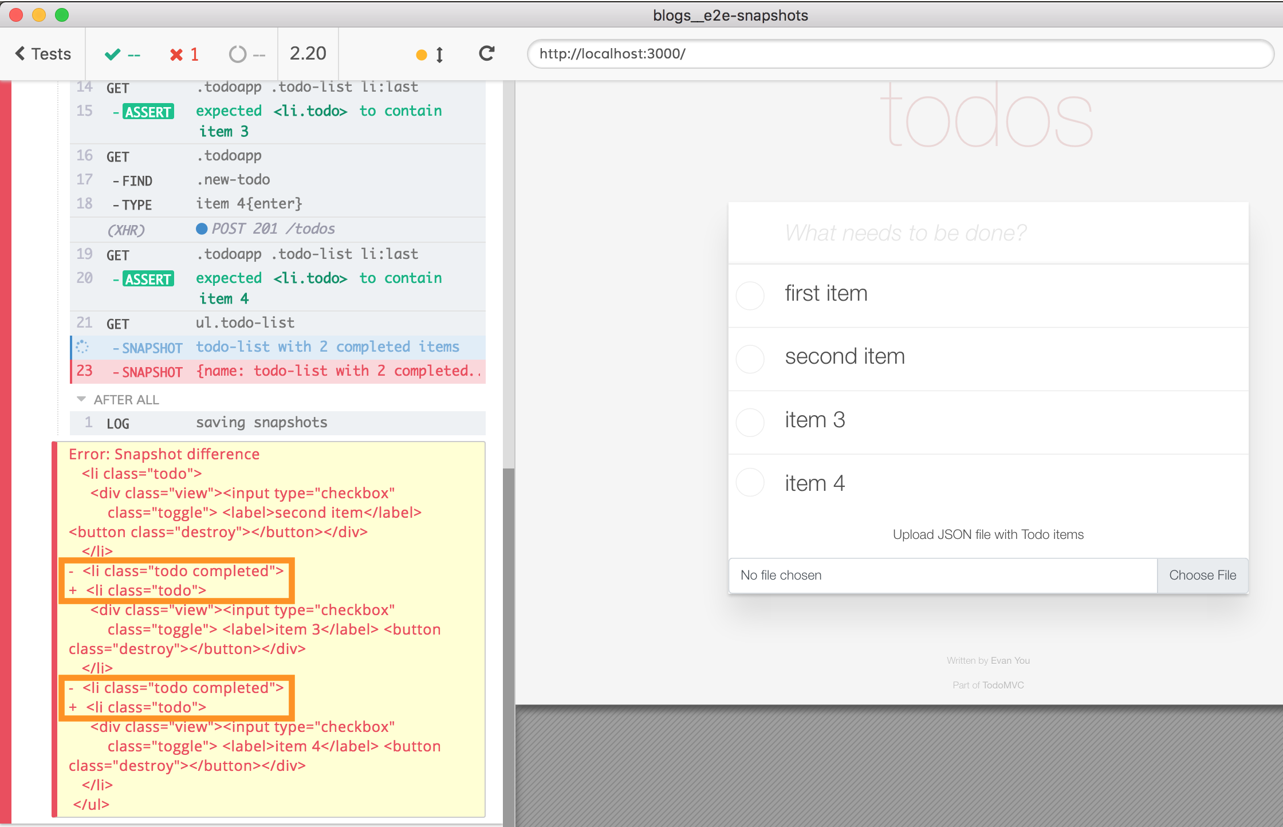Toggle the first item checkbox
Viewport: 1283px width, 827px height.
tap(750, 295)
